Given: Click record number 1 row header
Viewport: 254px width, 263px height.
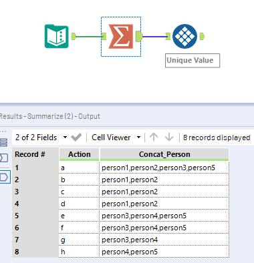Looking at the screenshot, I should tap(35, 168).
